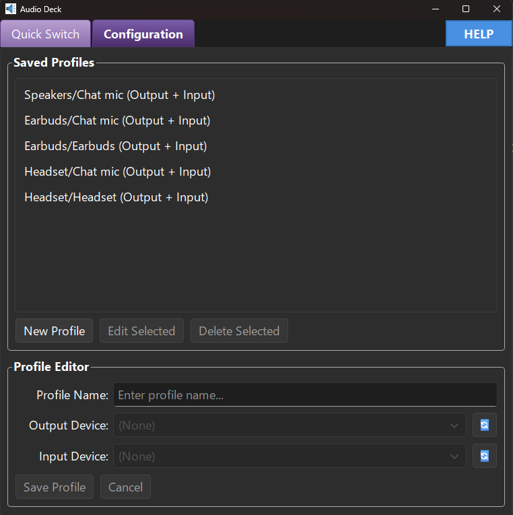Switch to the Quick Switch tab

pyautogui.click(x=45, y=34)
